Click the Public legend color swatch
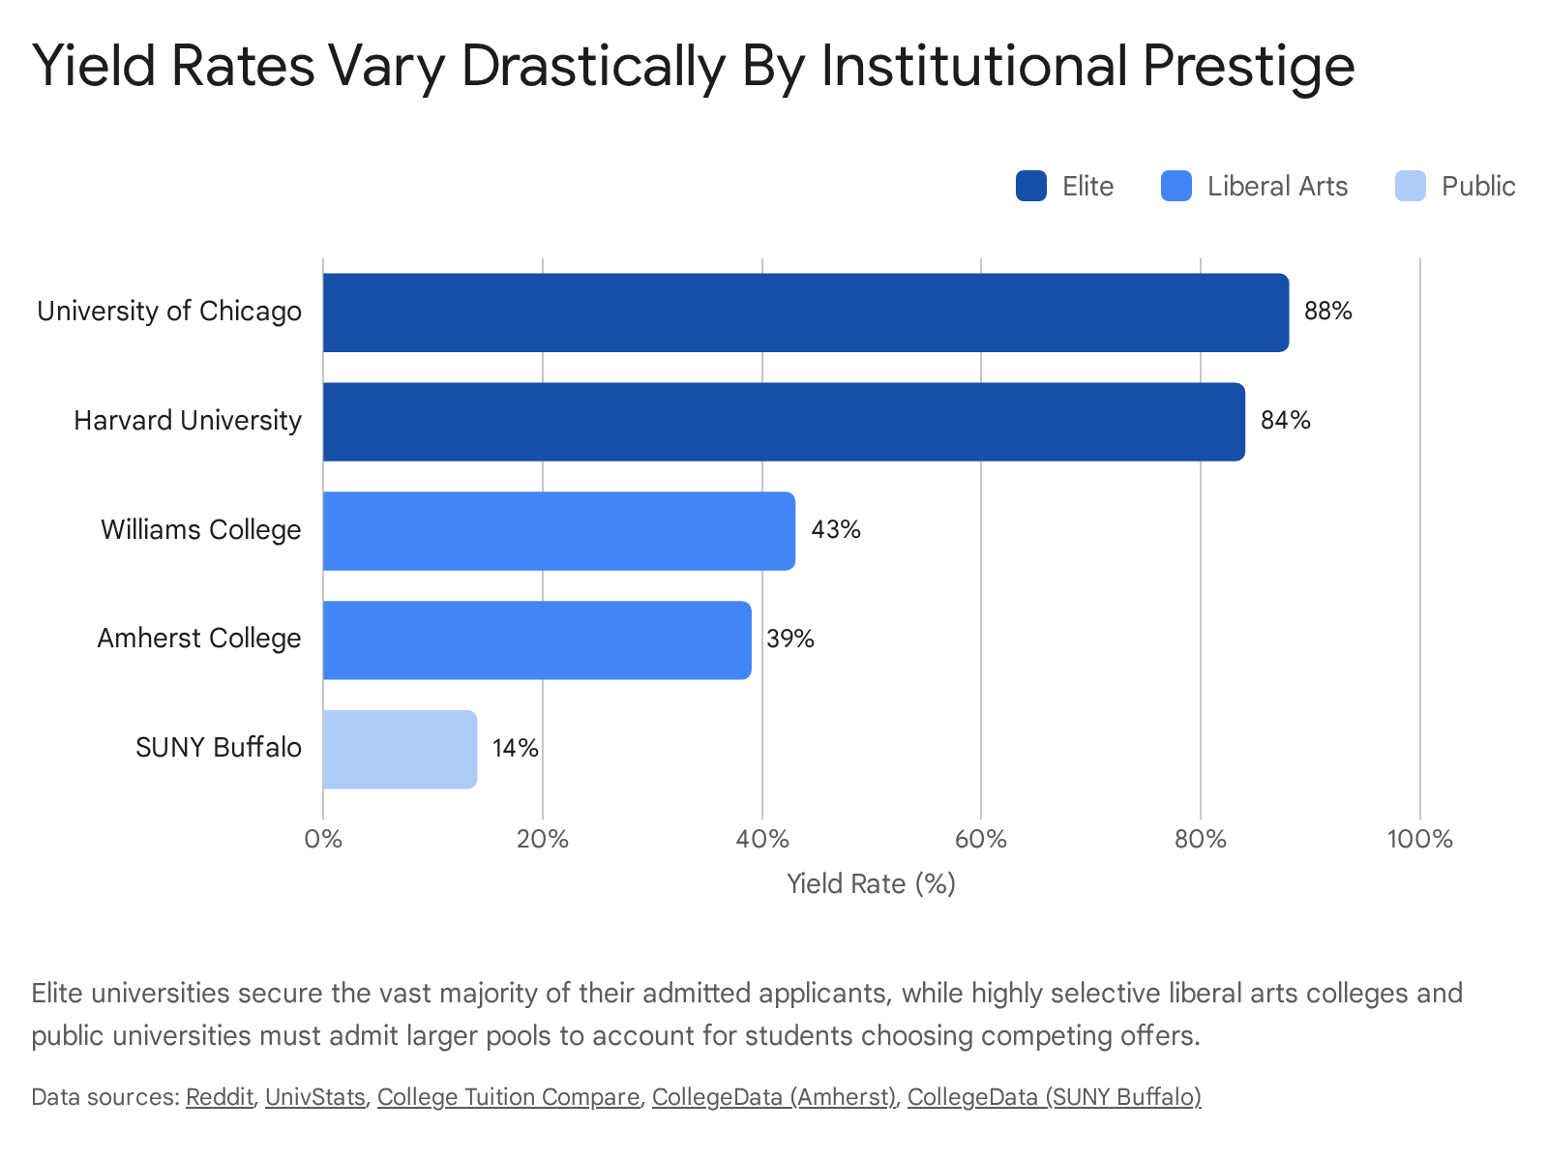 [x=1411, y=186]
